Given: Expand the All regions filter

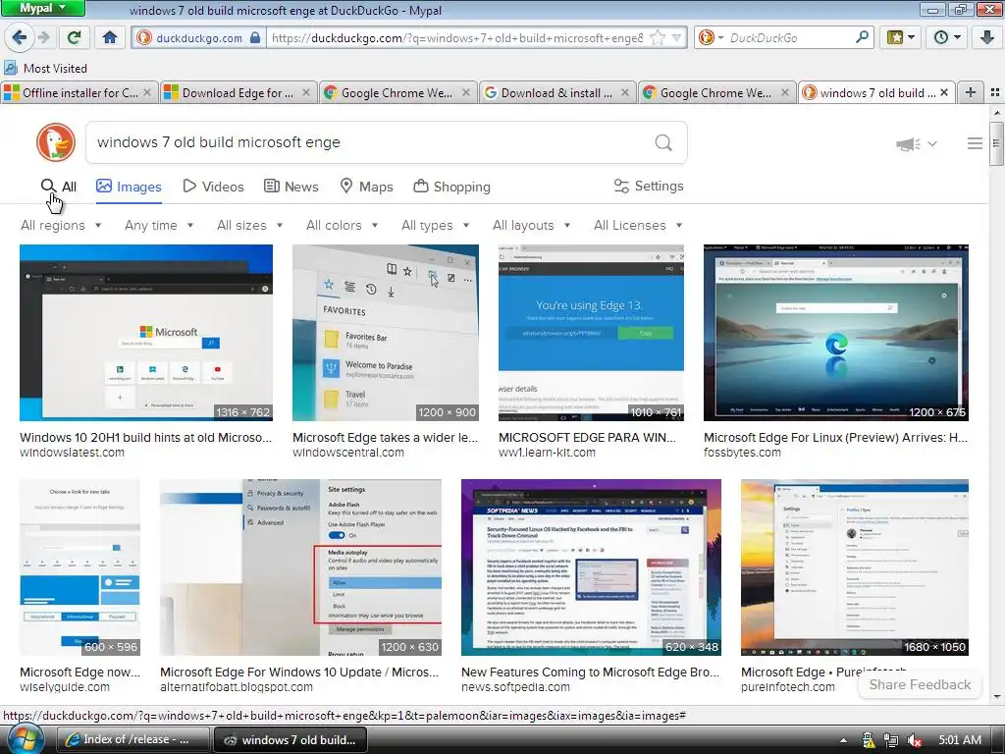Looking at the screenshot, I should [61, 225].
